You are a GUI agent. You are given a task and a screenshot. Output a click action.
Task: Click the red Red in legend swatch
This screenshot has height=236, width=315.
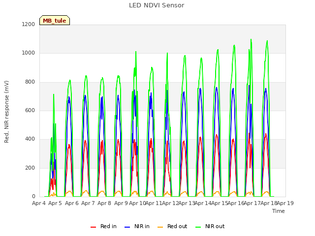(x=93, y=227)
